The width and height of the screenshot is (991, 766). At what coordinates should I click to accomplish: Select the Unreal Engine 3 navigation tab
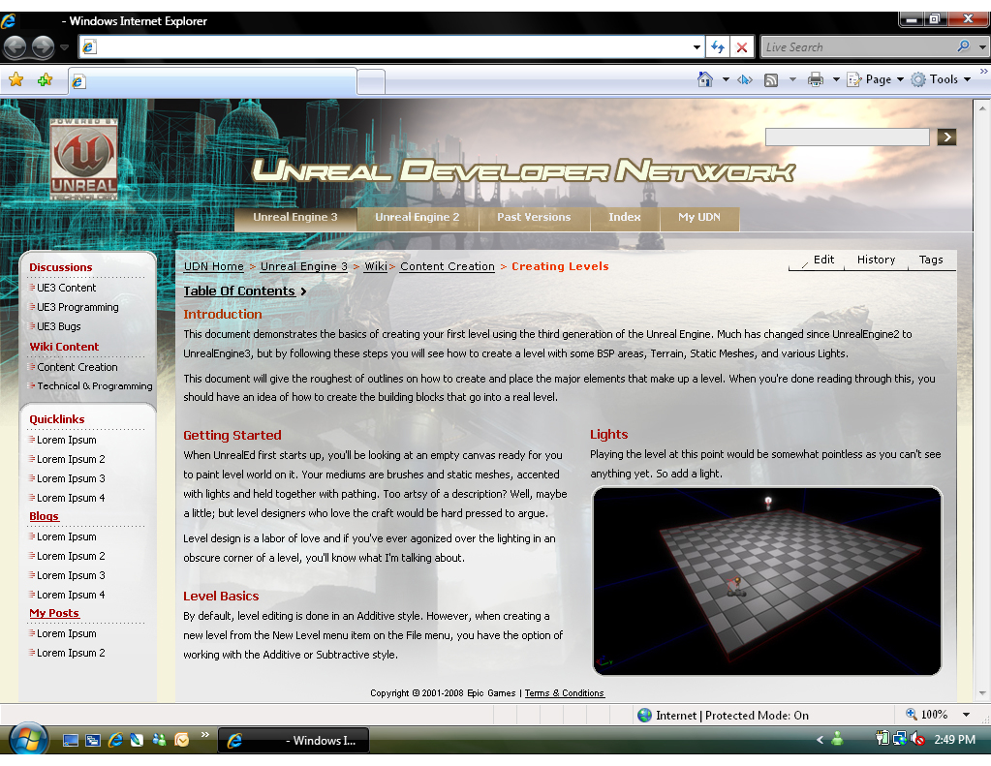295,218
